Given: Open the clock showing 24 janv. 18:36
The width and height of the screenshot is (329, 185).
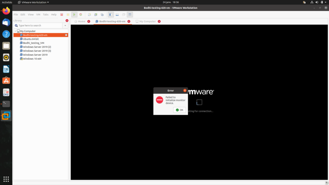Looking at the screenshot, I should click(x=171, y=2).
